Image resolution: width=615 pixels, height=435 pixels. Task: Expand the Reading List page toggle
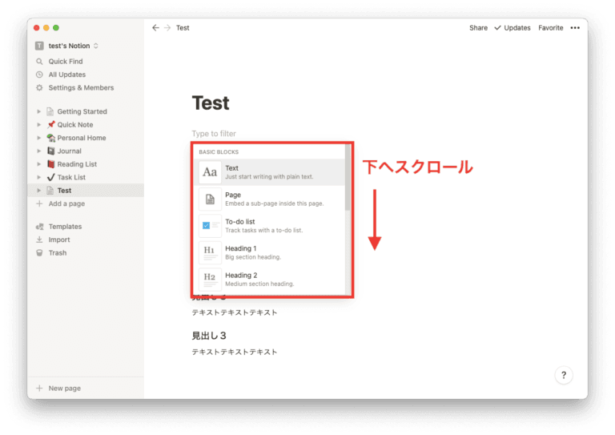coord(38,164)
